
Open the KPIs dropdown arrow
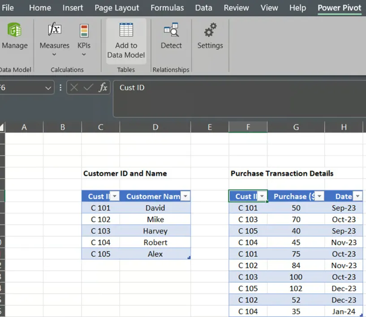pyautogui.click(x=84, y=54)
